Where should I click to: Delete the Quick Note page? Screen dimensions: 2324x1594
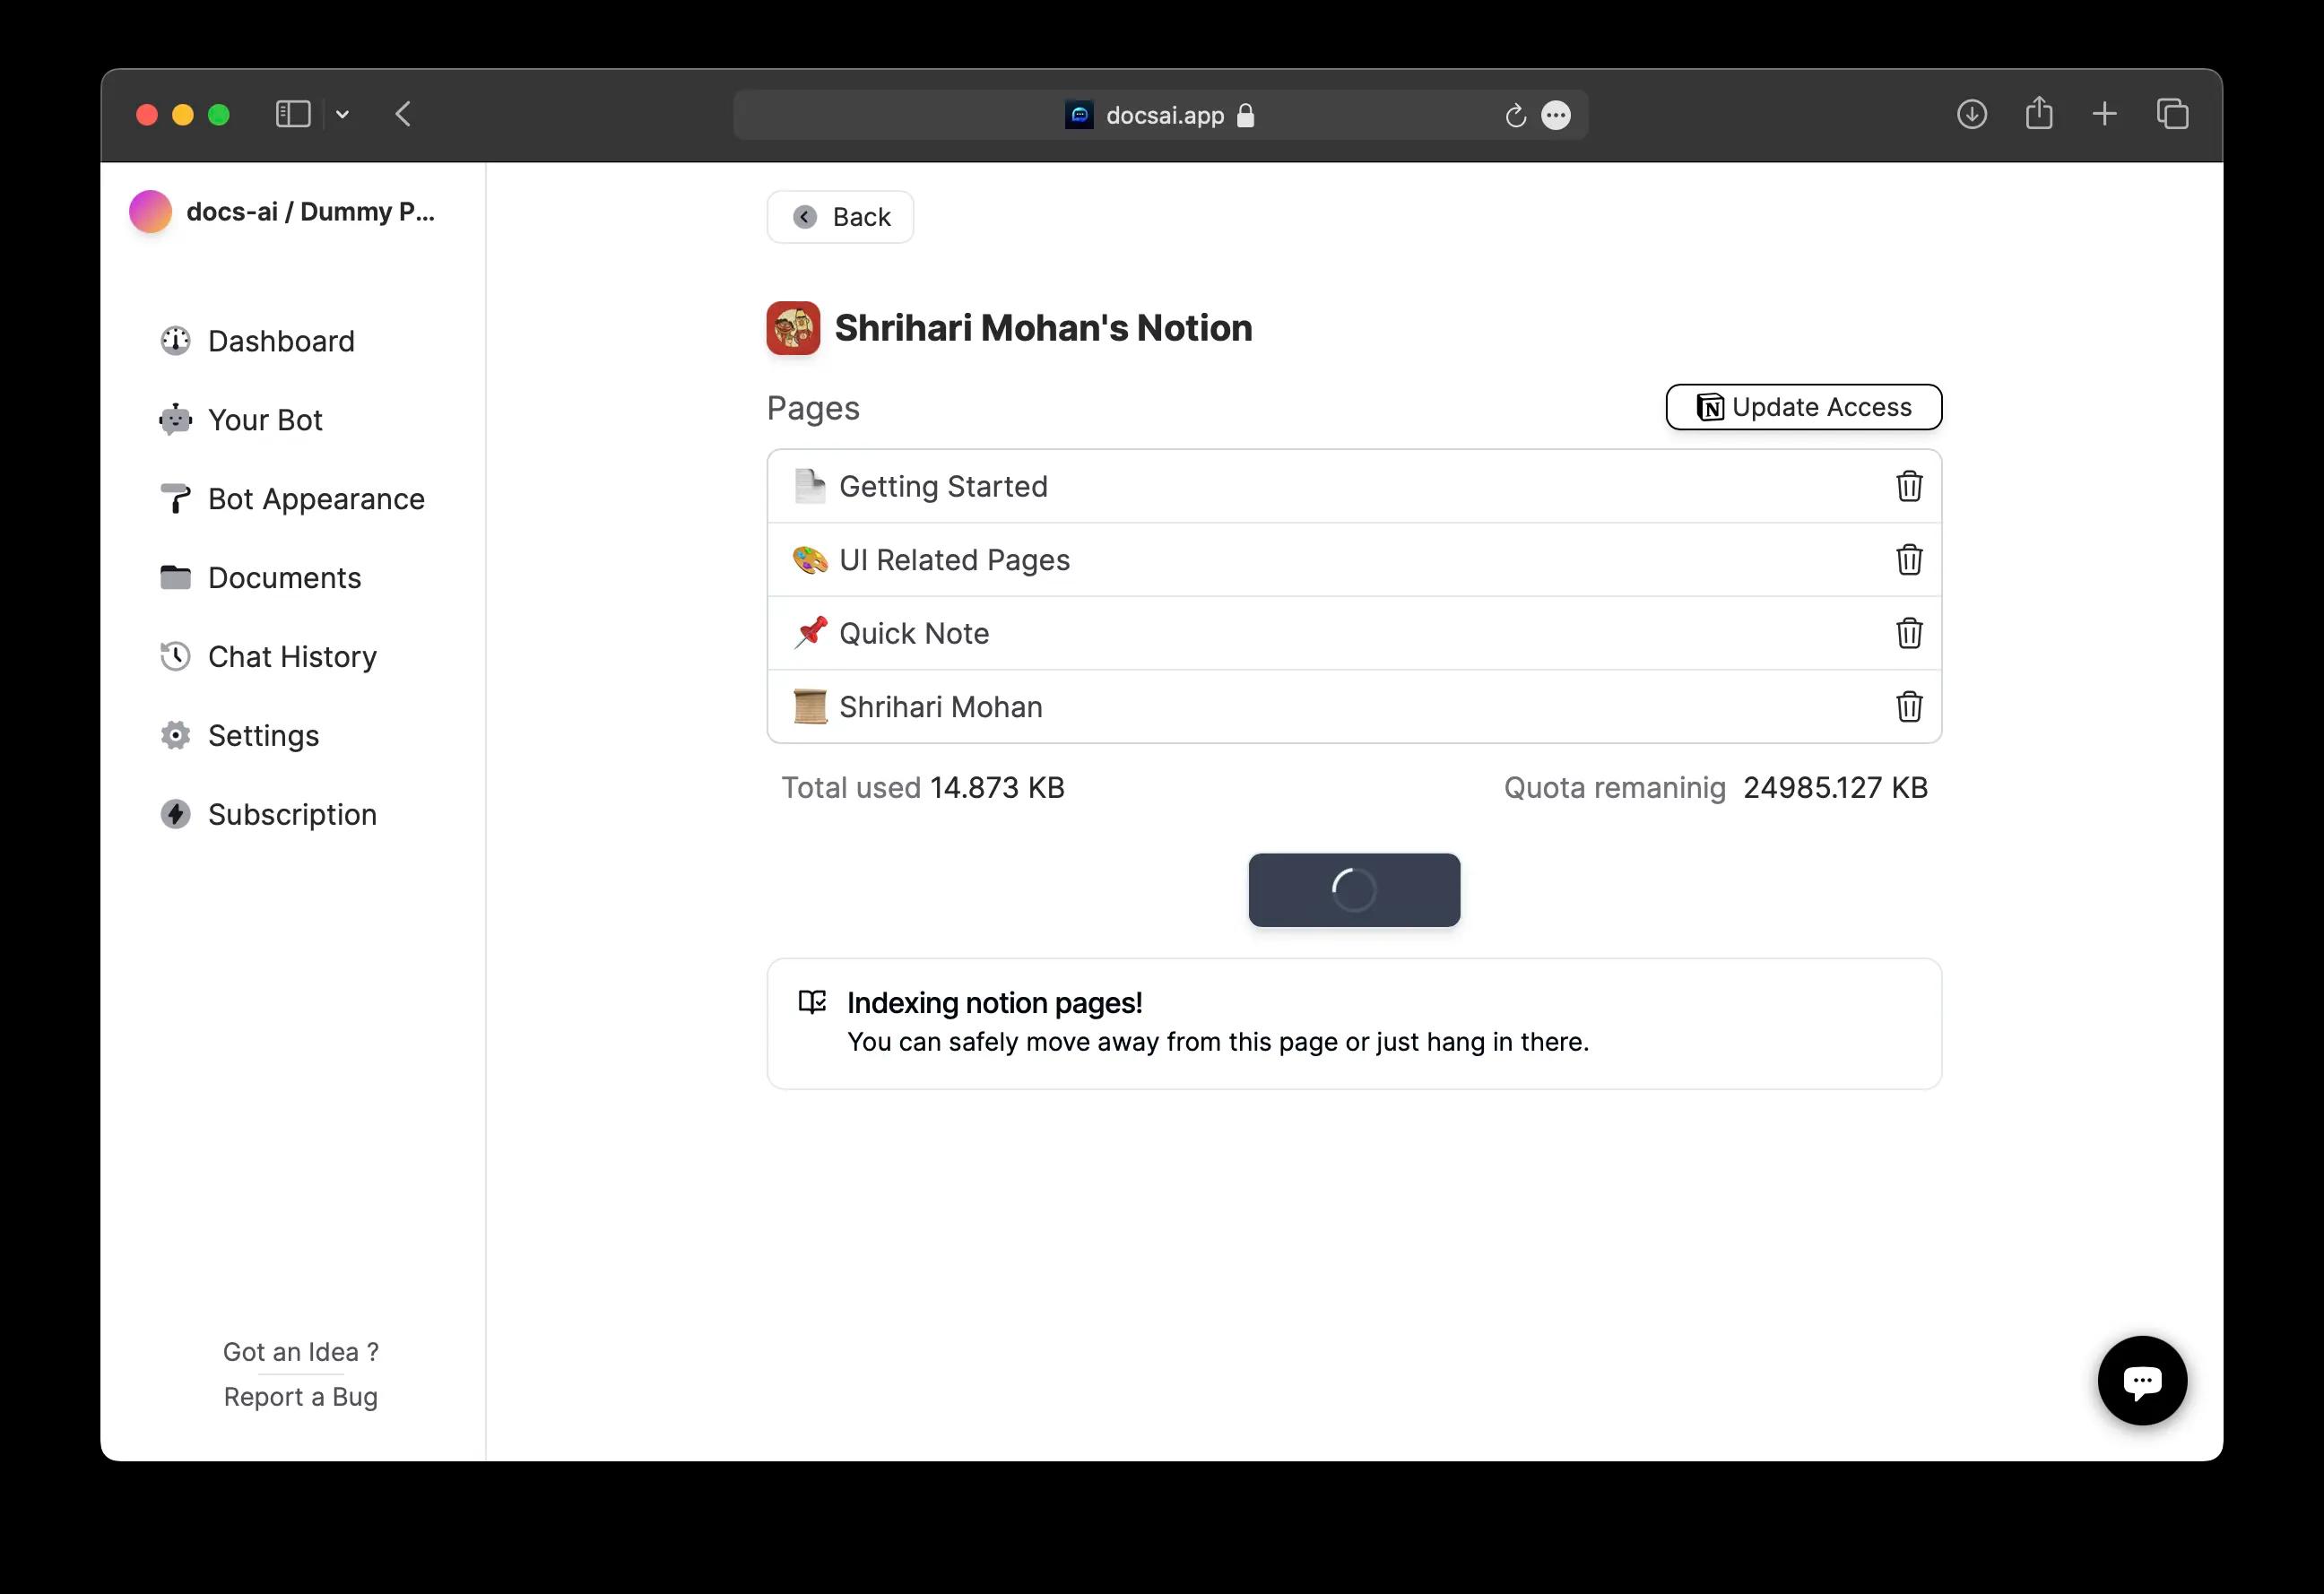1909,633
